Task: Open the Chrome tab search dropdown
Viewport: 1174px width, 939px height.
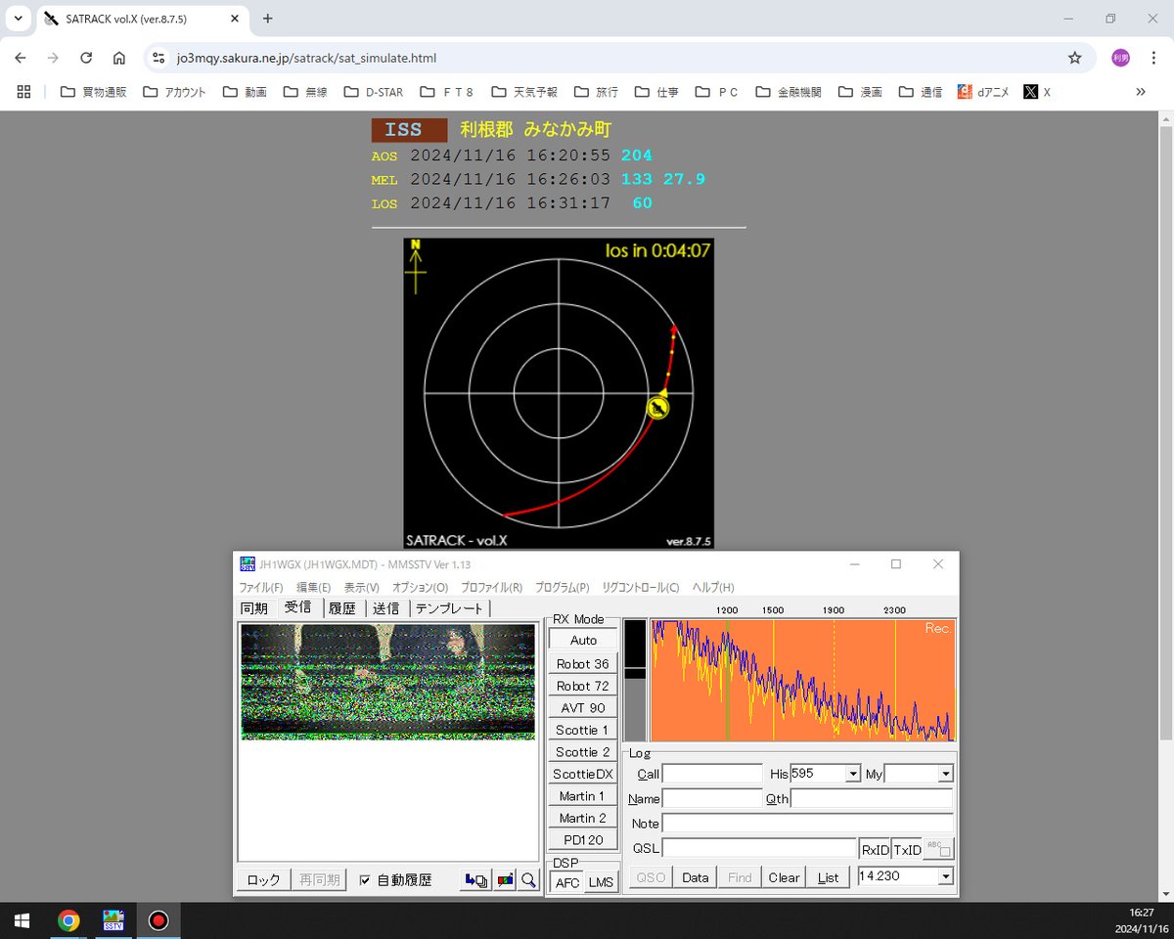Action: 19,19
